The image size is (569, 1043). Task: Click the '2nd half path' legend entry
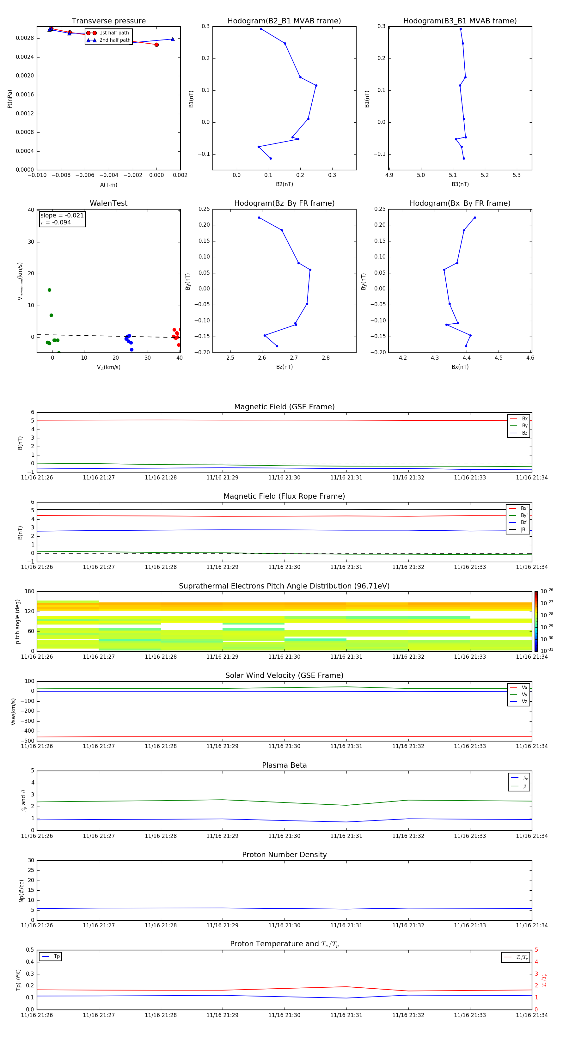108,40
